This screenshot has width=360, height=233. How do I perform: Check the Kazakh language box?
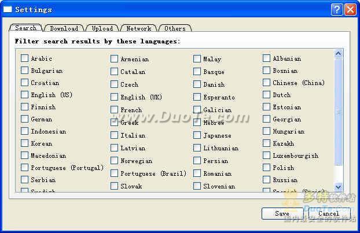coord(266,143)
